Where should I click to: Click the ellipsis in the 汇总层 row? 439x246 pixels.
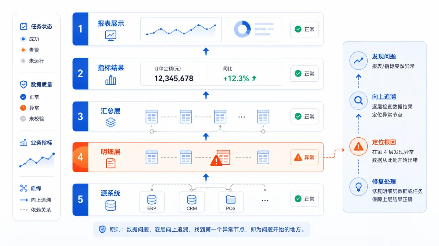click(x=242, y=117)
